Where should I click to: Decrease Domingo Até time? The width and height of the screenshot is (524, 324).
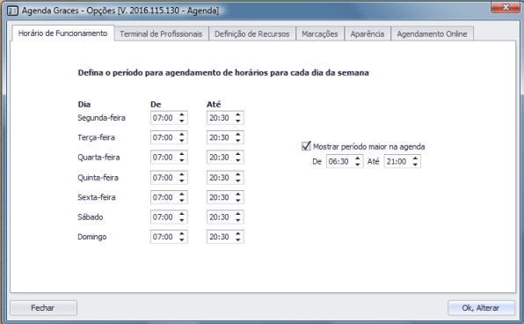point(238,240)
